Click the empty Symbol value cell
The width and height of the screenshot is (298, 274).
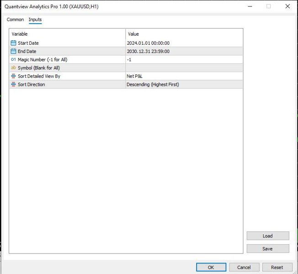[x=184, y=68]
